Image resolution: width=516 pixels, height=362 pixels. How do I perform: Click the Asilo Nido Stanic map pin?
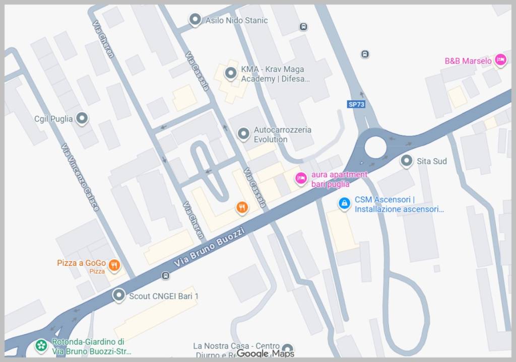pyautogui.click(x=195, y=20)
